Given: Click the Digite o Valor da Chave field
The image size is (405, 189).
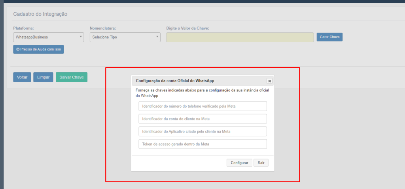Looking at the screenshot, I should pos(240,37).
